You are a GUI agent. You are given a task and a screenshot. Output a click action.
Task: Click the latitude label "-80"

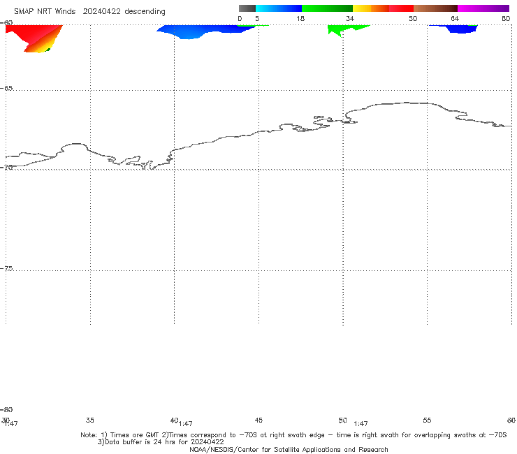coord(6,409)
